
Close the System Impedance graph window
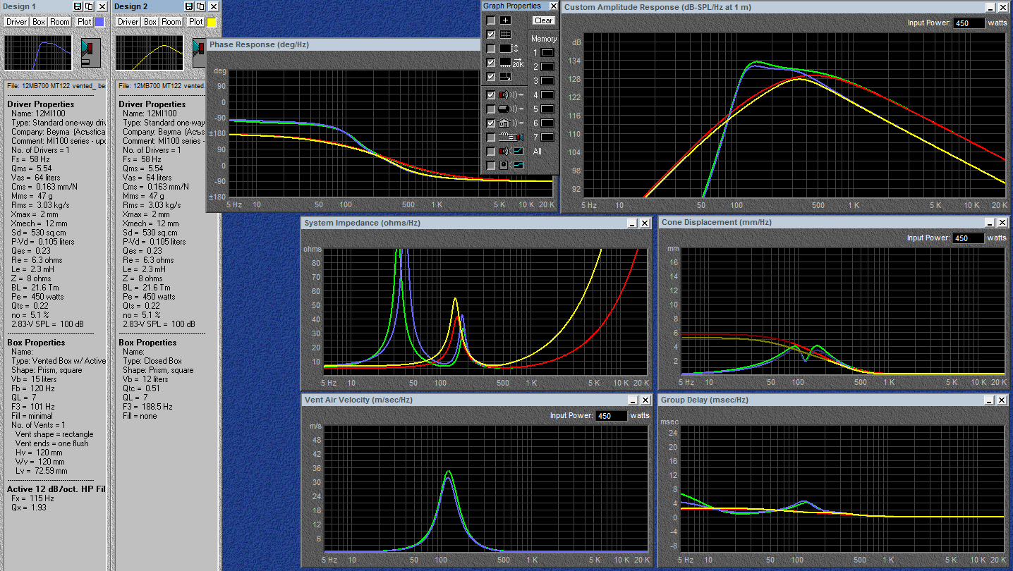pyautogui.click(x=645, y=223)
